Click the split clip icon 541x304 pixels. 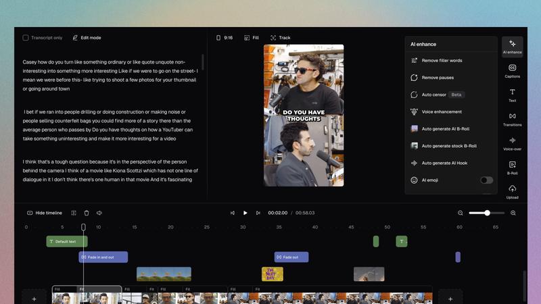74,213
